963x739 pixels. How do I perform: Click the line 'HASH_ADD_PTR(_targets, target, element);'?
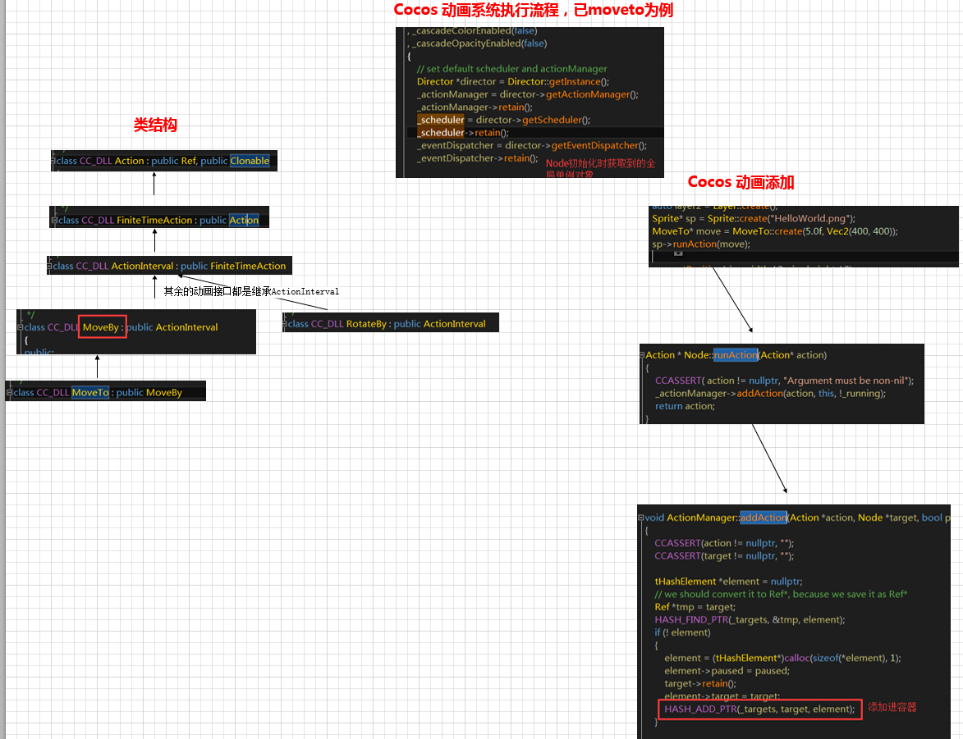[x=759, y=709]
